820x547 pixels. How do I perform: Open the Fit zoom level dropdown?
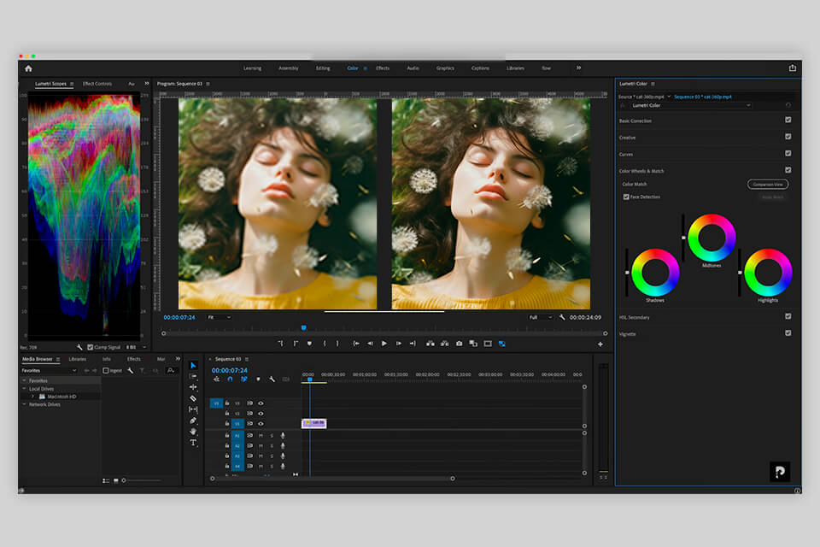tap(218, 317)
